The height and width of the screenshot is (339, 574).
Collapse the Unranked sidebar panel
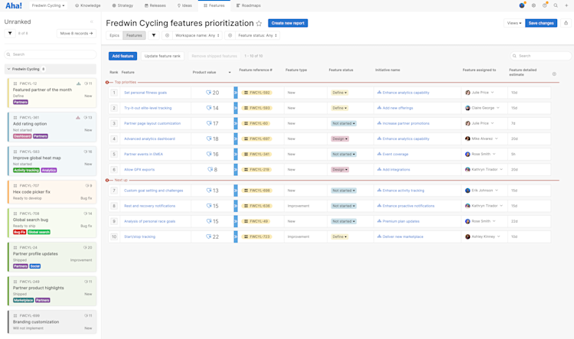(92, 21)
